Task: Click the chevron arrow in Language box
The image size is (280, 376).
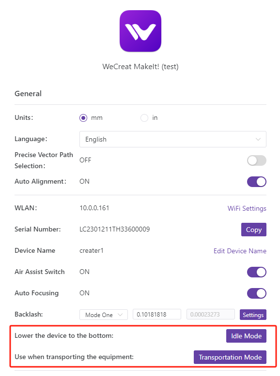Action: (x=258, y=139)
